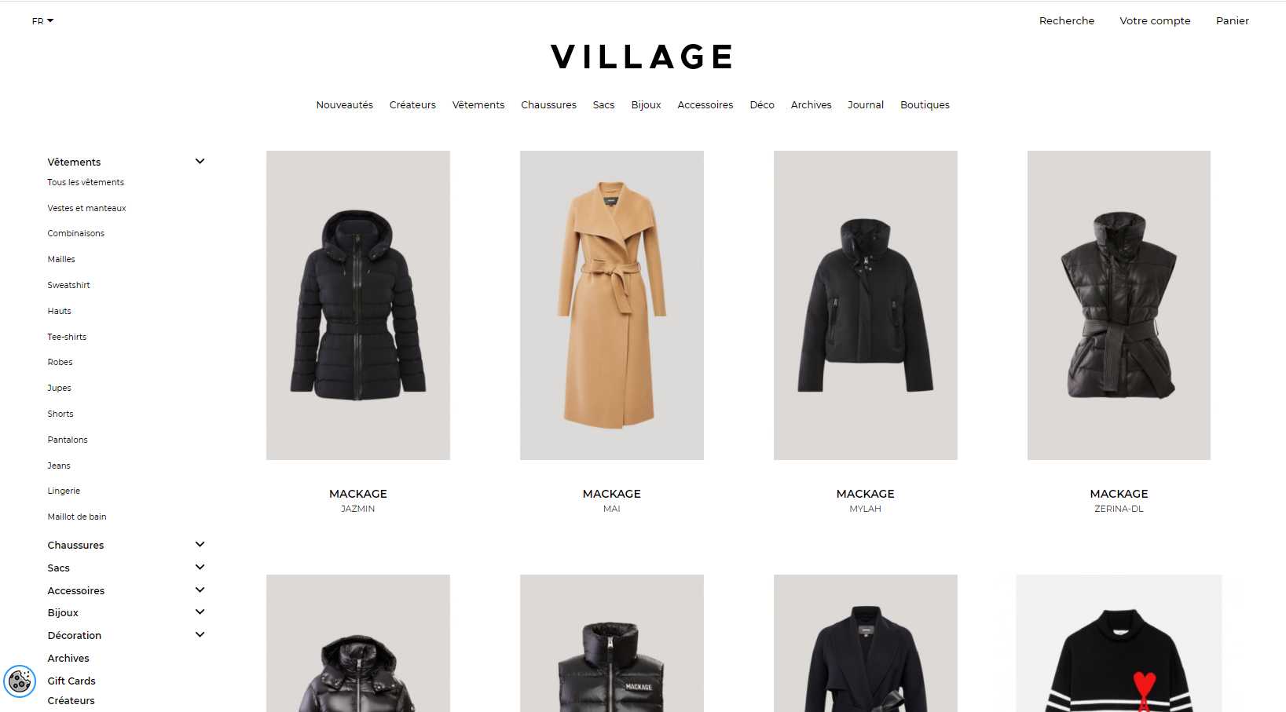Expand the Décoration sidebar chevron
Image resolution: width=1286 pixels, height=712 pixels.
coord(200,634)
